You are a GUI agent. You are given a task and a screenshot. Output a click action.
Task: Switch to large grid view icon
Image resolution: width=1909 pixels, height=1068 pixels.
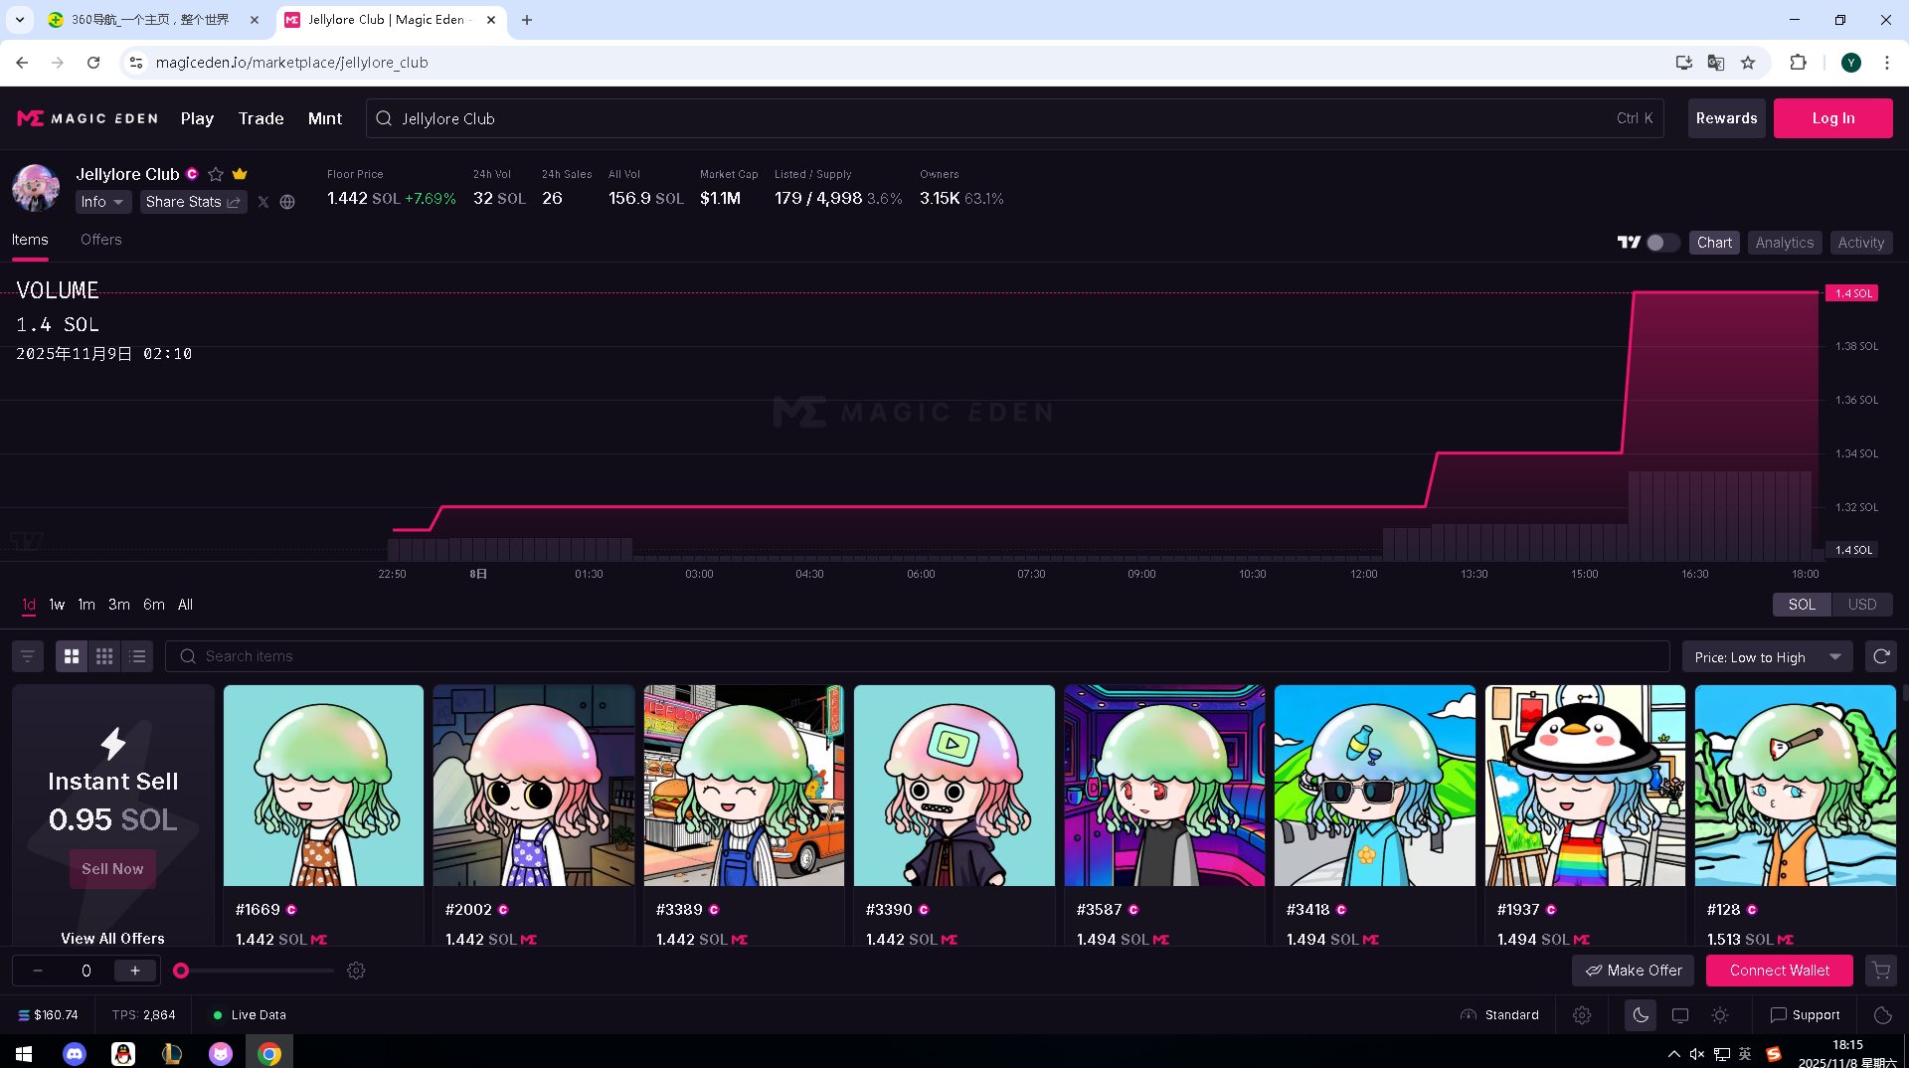pos(72,656)
